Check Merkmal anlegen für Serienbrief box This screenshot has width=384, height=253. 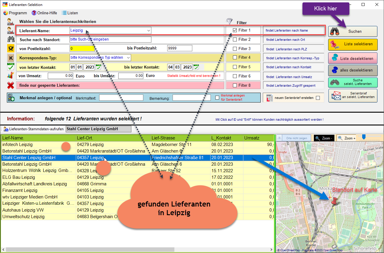click(x=217, y=97)
